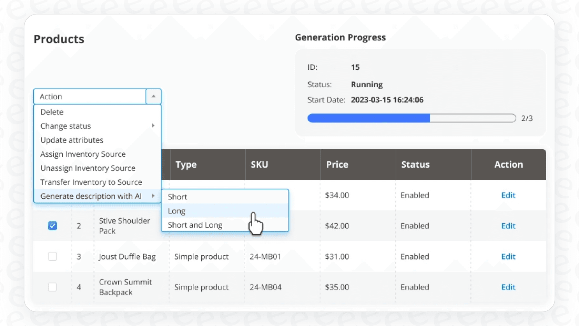Collapse the Action dropdown arrow
The width and height of the screenshot is (579, 326).
pyautogui.click(x=153, y=97)
